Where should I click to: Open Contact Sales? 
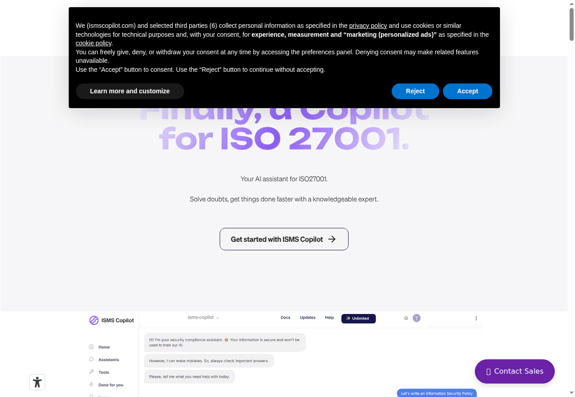point(514,371)
